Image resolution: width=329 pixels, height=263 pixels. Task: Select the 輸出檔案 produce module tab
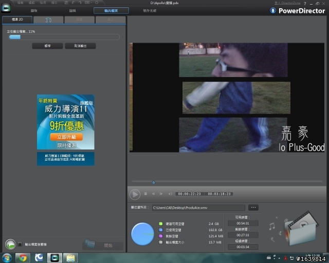pyautogui.click(x=111, y=11)
